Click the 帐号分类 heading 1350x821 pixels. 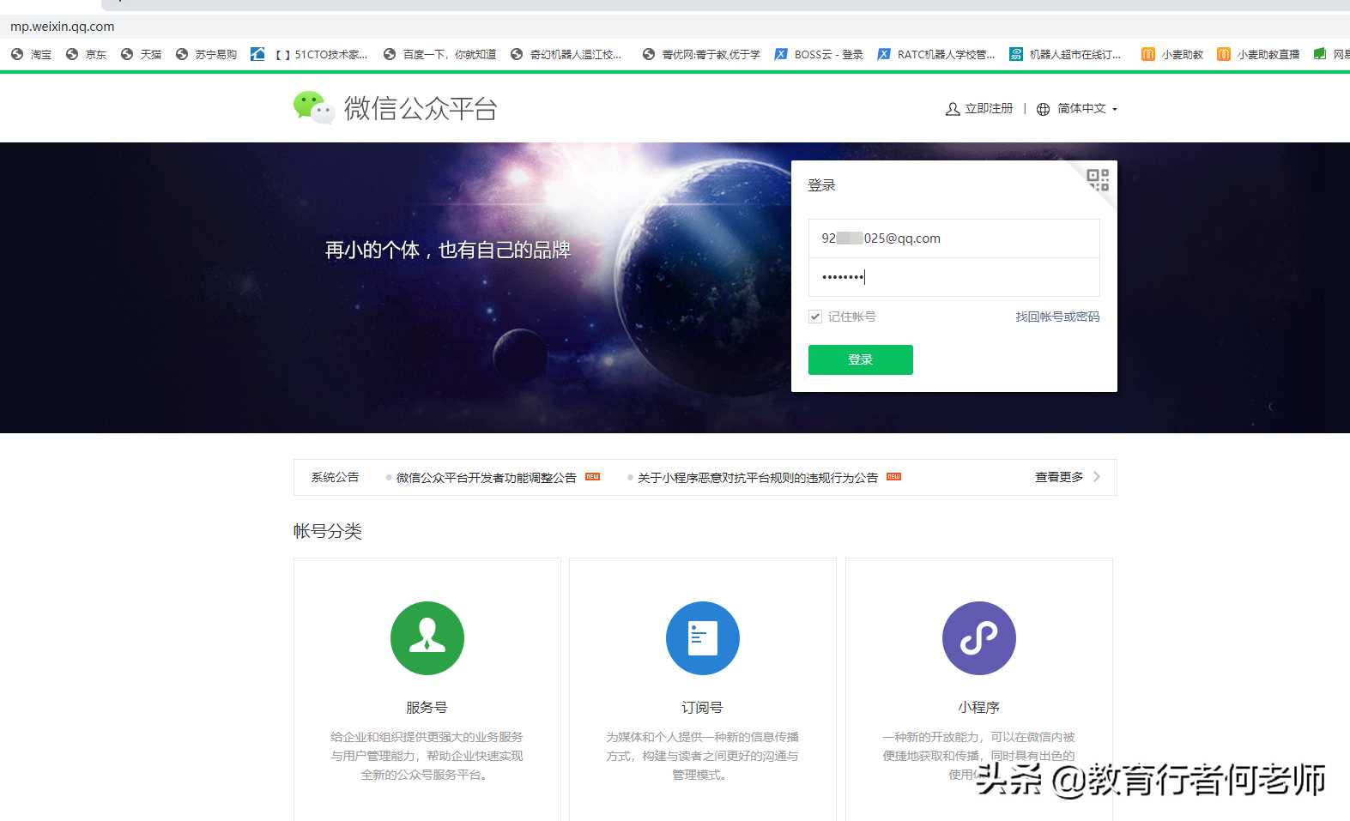[328, 531]
